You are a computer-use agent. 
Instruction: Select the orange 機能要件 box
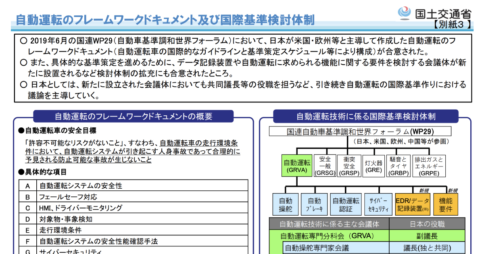[x=446, y=204]
